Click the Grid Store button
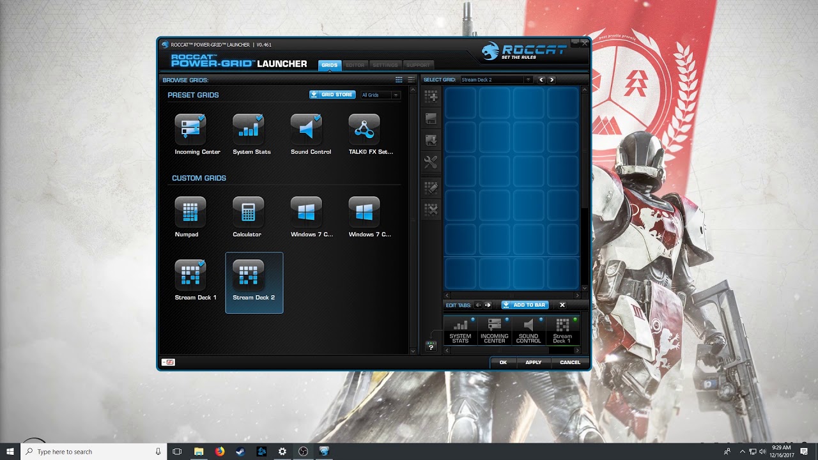This screenshot has width=818, height=460. pos(332,95)
